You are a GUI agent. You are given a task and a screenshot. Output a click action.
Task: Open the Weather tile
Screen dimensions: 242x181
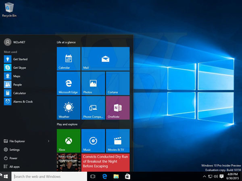coord(69,108)
